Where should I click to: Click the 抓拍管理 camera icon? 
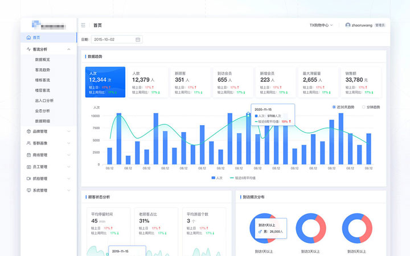tap(29, 179)
